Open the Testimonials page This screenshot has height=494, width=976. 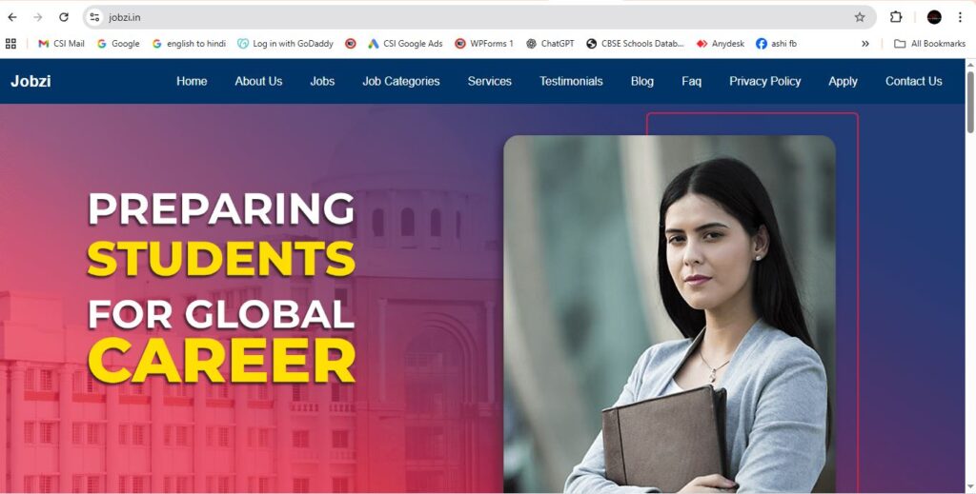coord(571,82)
